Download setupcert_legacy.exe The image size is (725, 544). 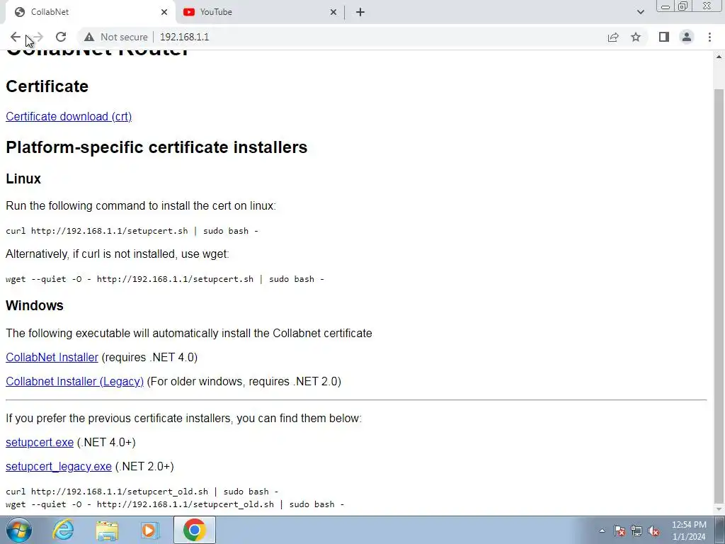[x=59, y=466]
